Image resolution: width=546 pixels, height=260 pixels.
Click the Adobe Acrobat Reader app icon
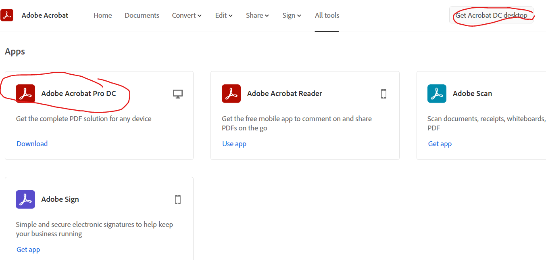(231, 94)
